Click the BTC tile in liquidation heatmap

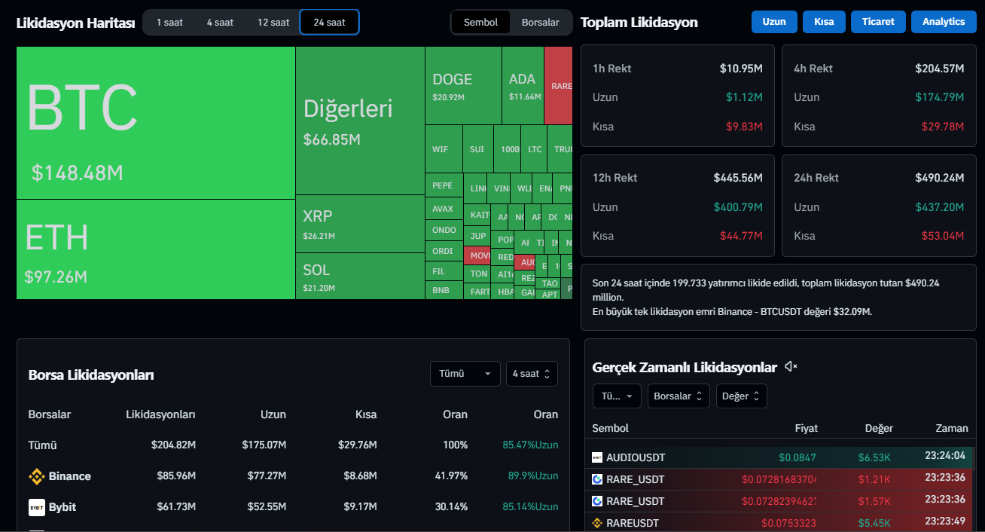pos(155,122)
